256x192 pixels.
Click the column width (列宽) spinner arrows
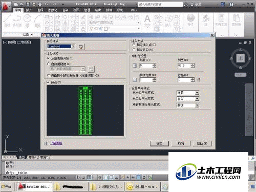[x=193, y=66]
